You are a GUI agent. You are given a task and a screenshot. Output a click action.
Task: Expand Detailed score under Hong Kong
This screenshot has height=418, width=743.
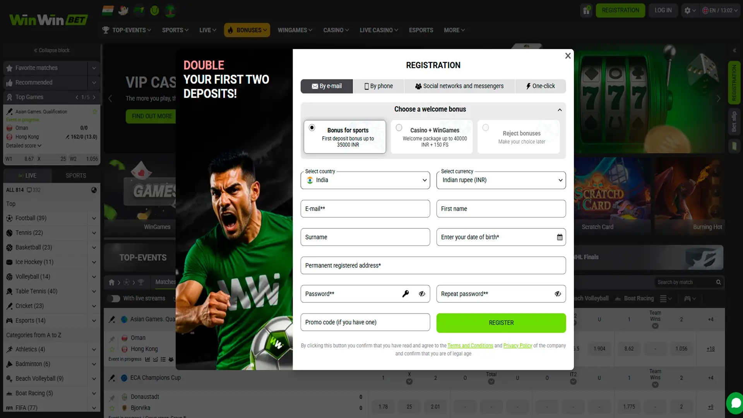[24, 146]
